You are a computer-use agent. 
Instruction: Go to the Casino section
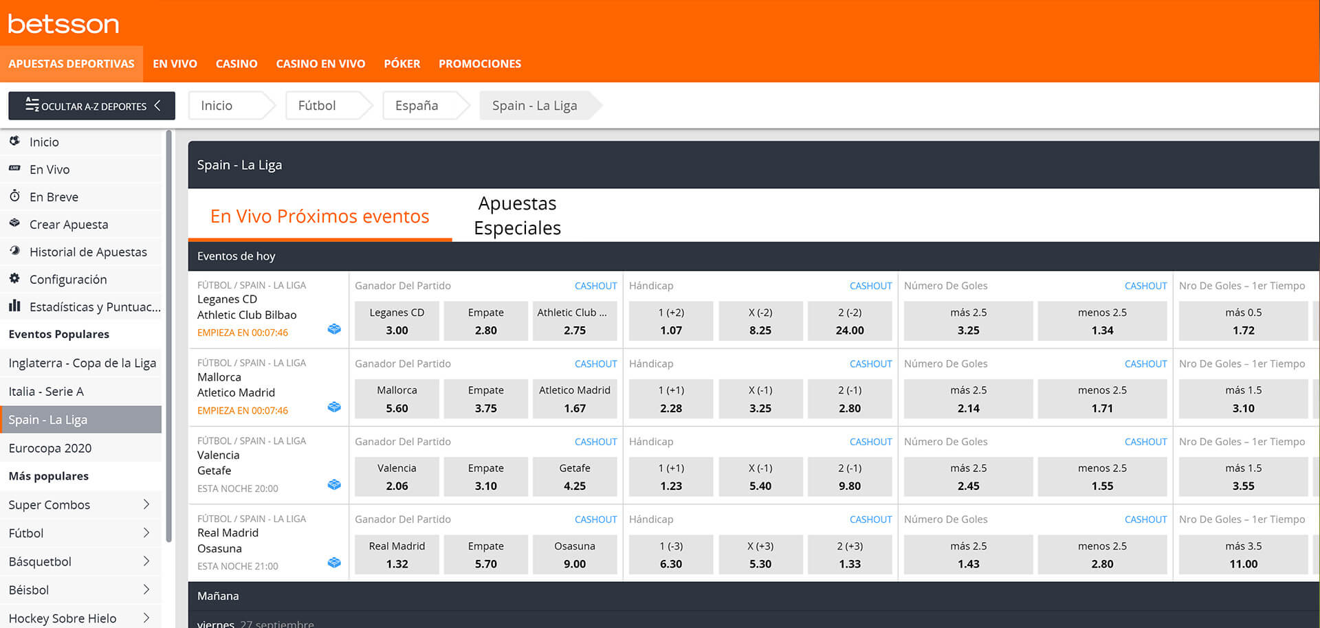236,64
